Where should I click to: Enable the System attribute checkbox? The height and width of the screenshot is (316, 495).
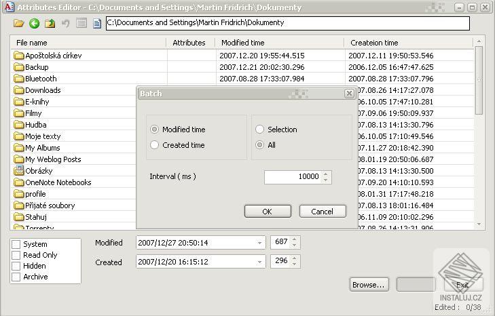tap(16, 244)
